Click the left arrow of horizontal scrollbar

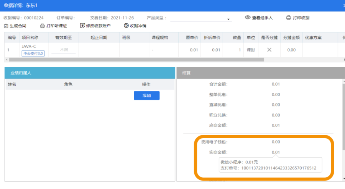[x=6, y=60]
